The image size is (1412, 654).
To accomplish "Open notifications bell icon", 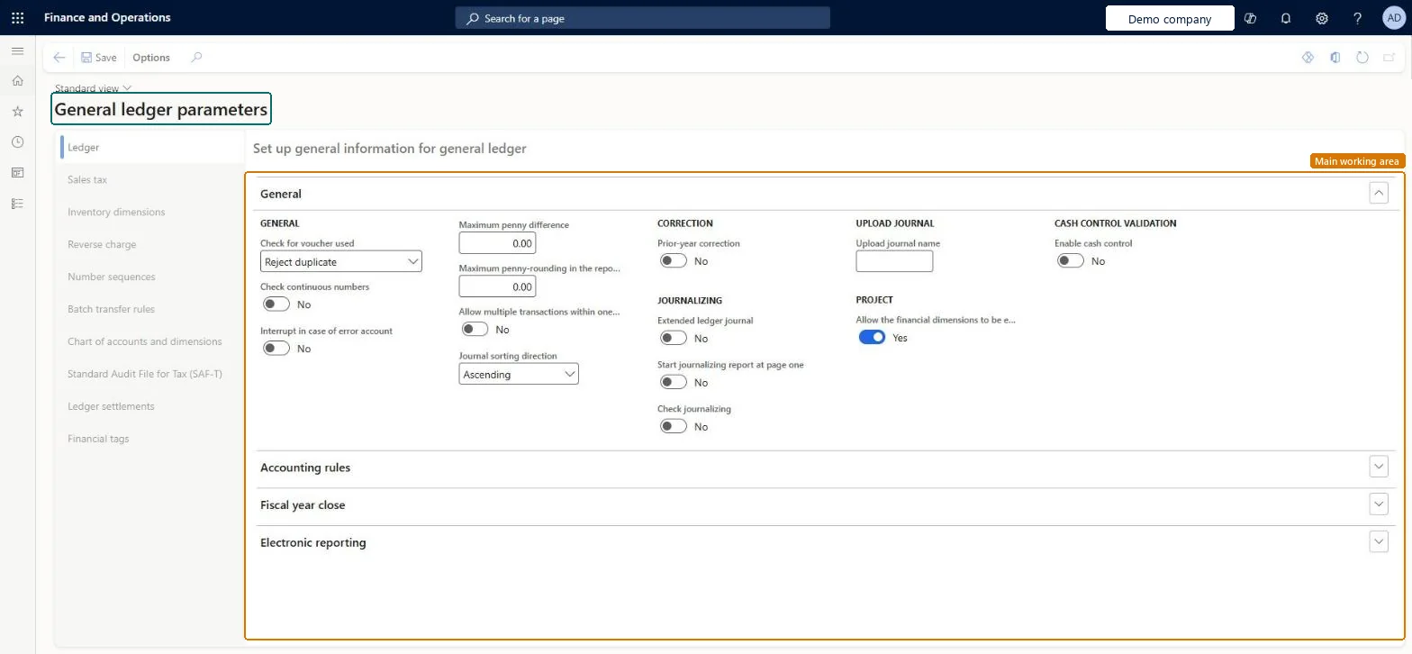I will point(1286,18).
